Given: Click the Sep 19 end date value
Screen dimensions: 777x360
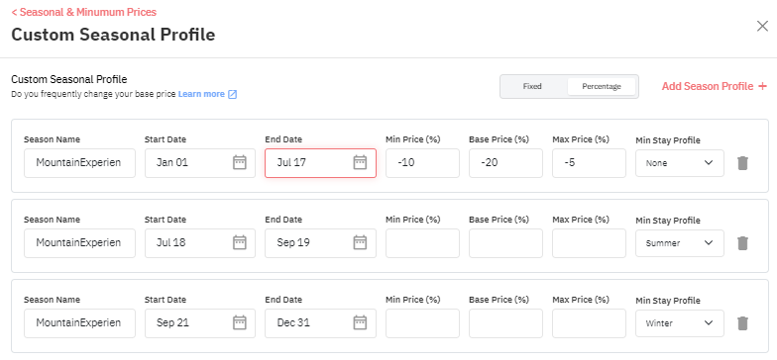Looking at the screenshot, I should click(x=293, y=243).
